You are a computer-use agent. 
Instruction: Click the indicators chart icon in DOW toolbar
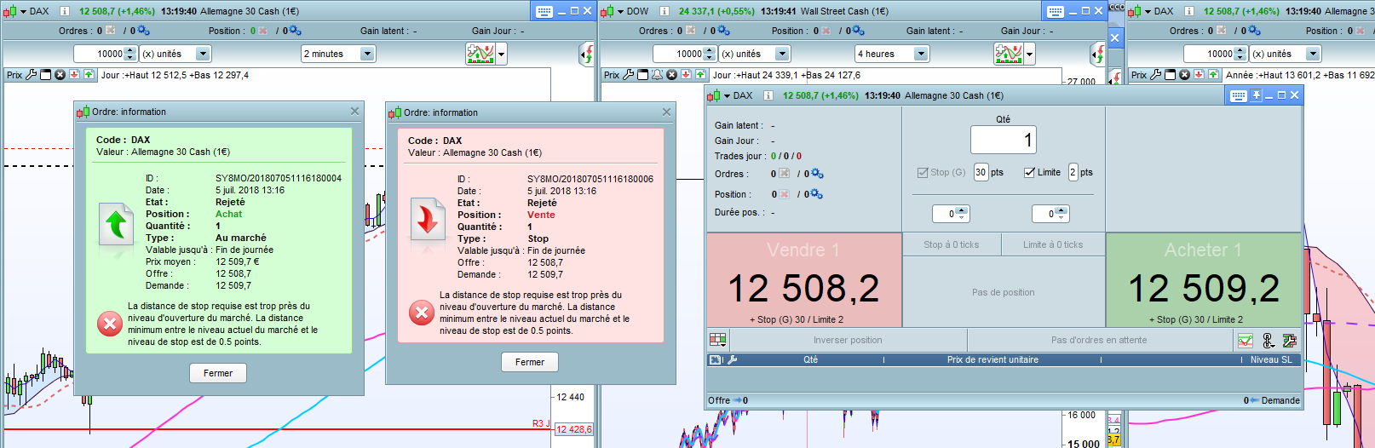tap(1009, 54)
